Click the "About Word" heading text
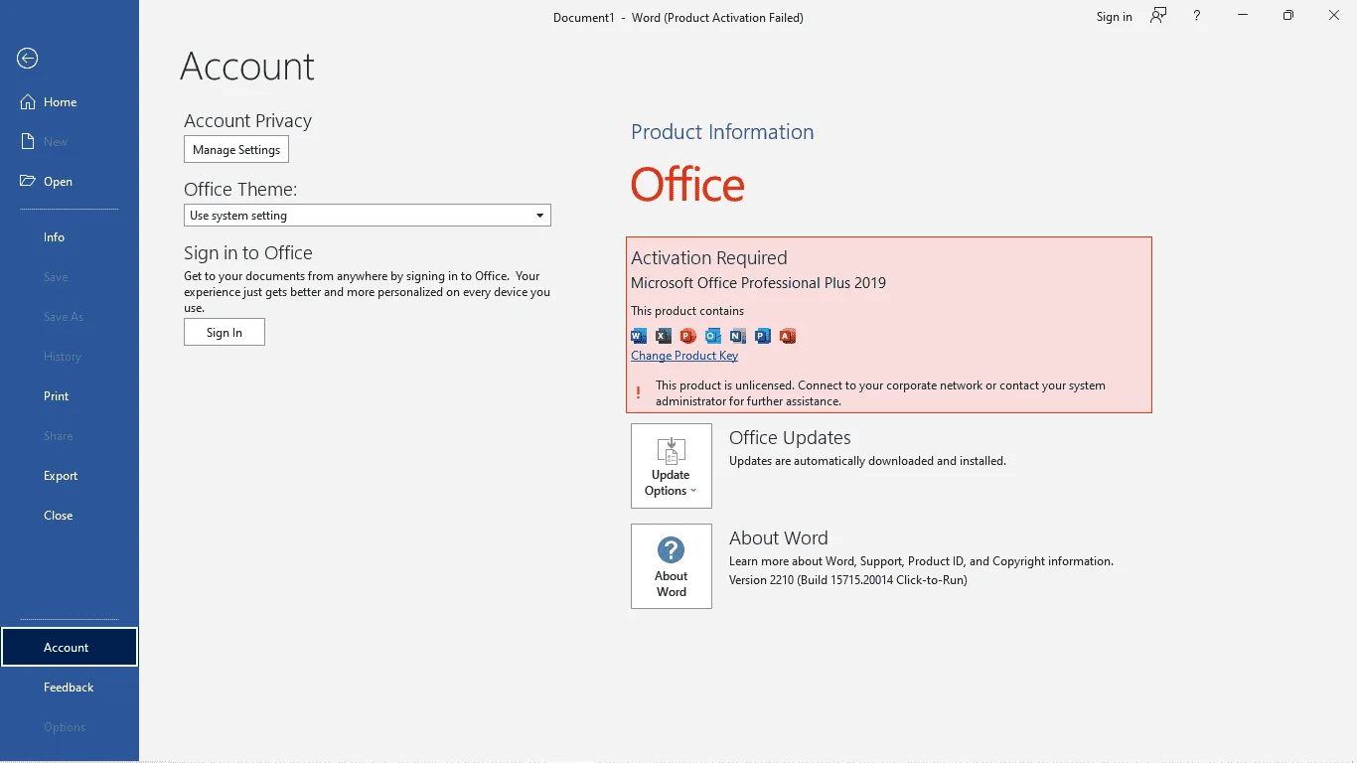Image resolution: width=1357 pixels, height=763 pixels. pyautogui.click(x=779, y=538)
